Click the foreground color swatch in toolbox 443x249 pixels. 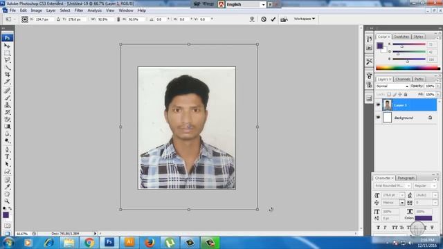(x=6, y=215)
